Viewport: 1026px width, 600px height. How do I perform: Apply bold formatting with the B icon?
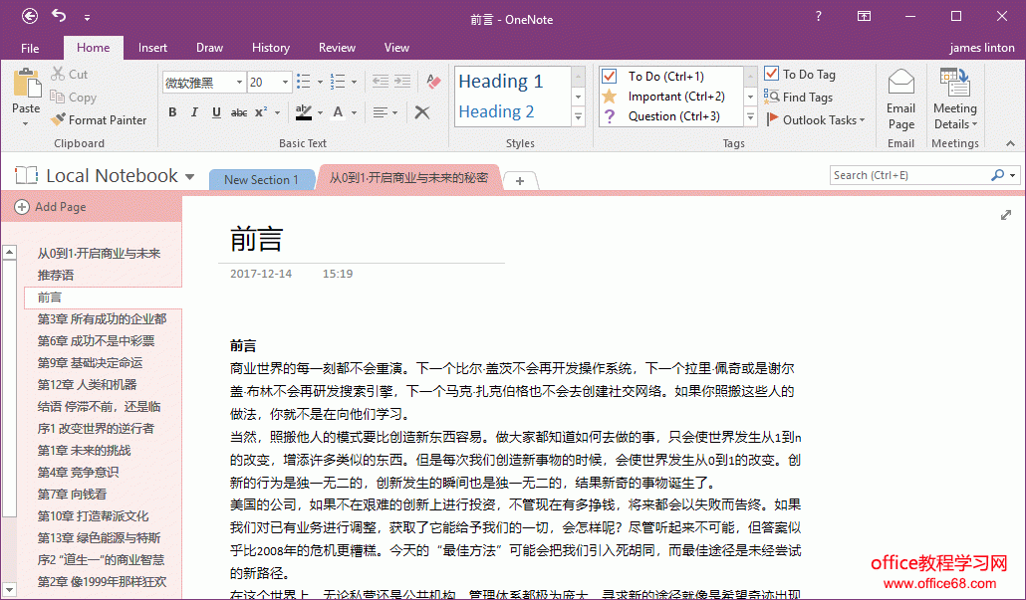tap(172, 112)
